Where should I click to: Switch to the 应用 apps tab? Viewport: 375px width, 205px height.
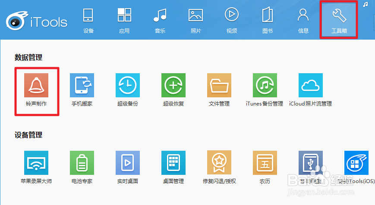pos(124,21)
